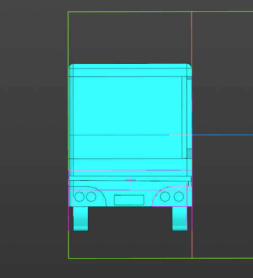Viewport: 253px width, 278px height.
Task: Select the large rear cargo door panel
Action: click(x=127, y=118)
